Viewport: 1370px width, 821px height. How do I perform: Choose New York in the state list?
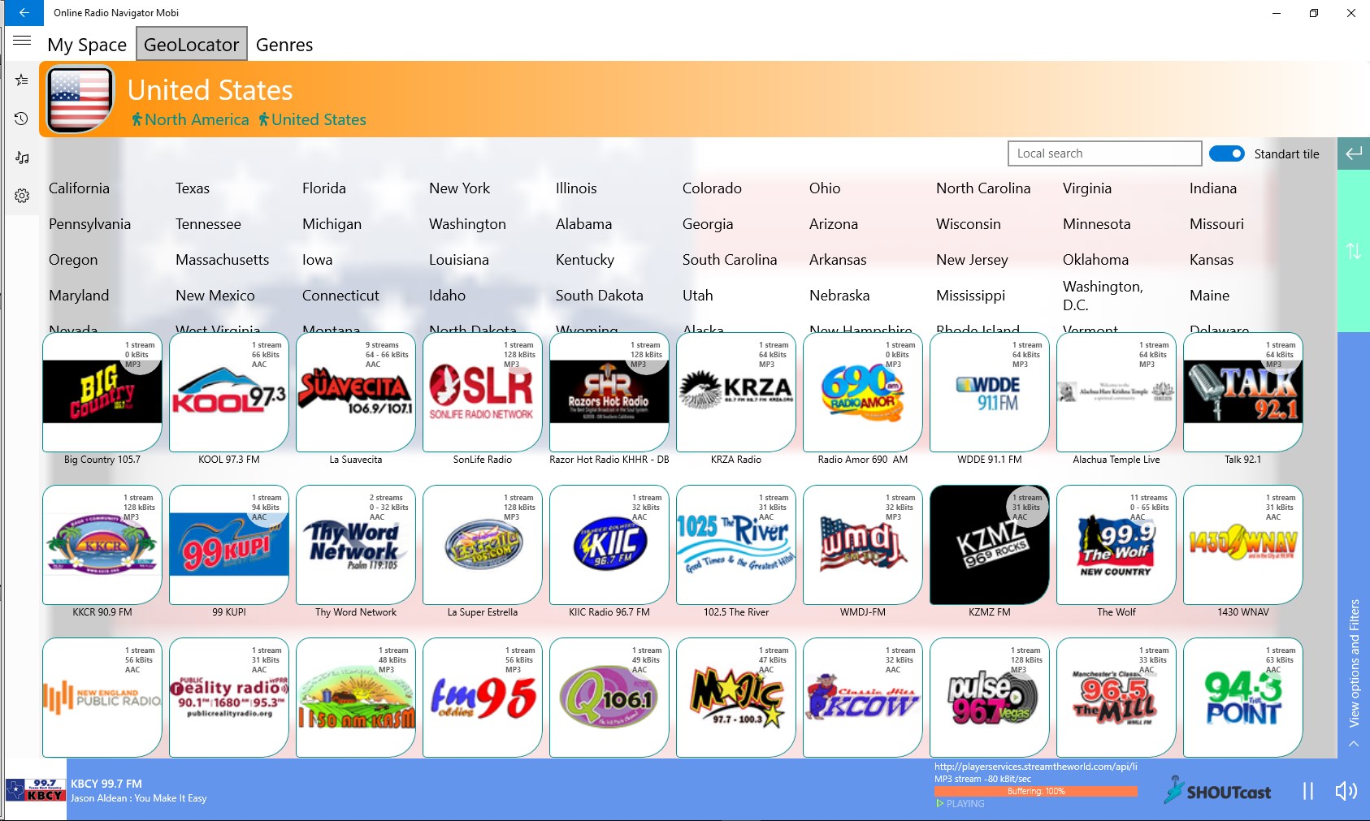click(460, 188)
